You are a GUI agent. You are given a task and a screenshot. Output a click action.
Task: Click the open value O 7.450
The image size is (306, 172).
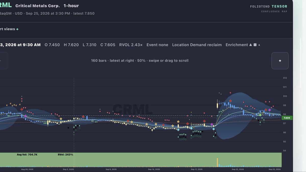[x=52, y=45]
